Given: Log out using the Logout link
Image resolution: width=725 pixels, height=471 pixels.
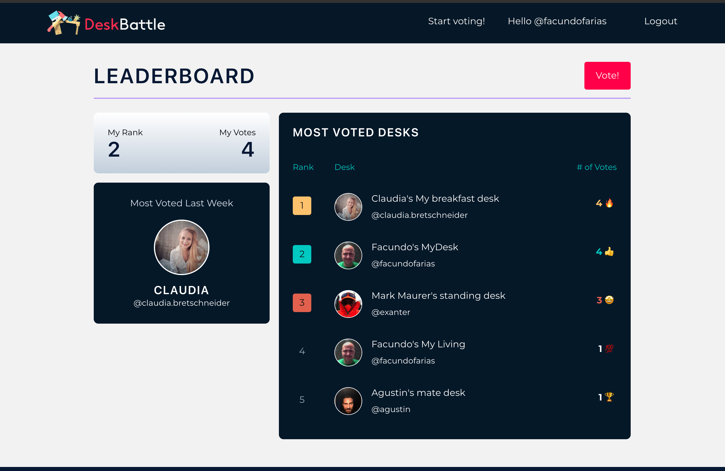Looking at the screenshot, I should click(x=661, y=21).
